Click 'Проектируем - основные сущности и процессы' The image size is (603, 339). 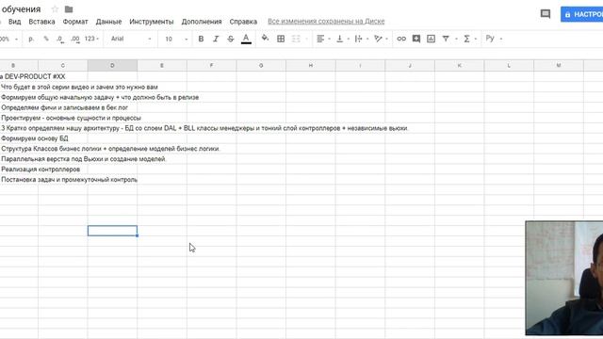72,118
